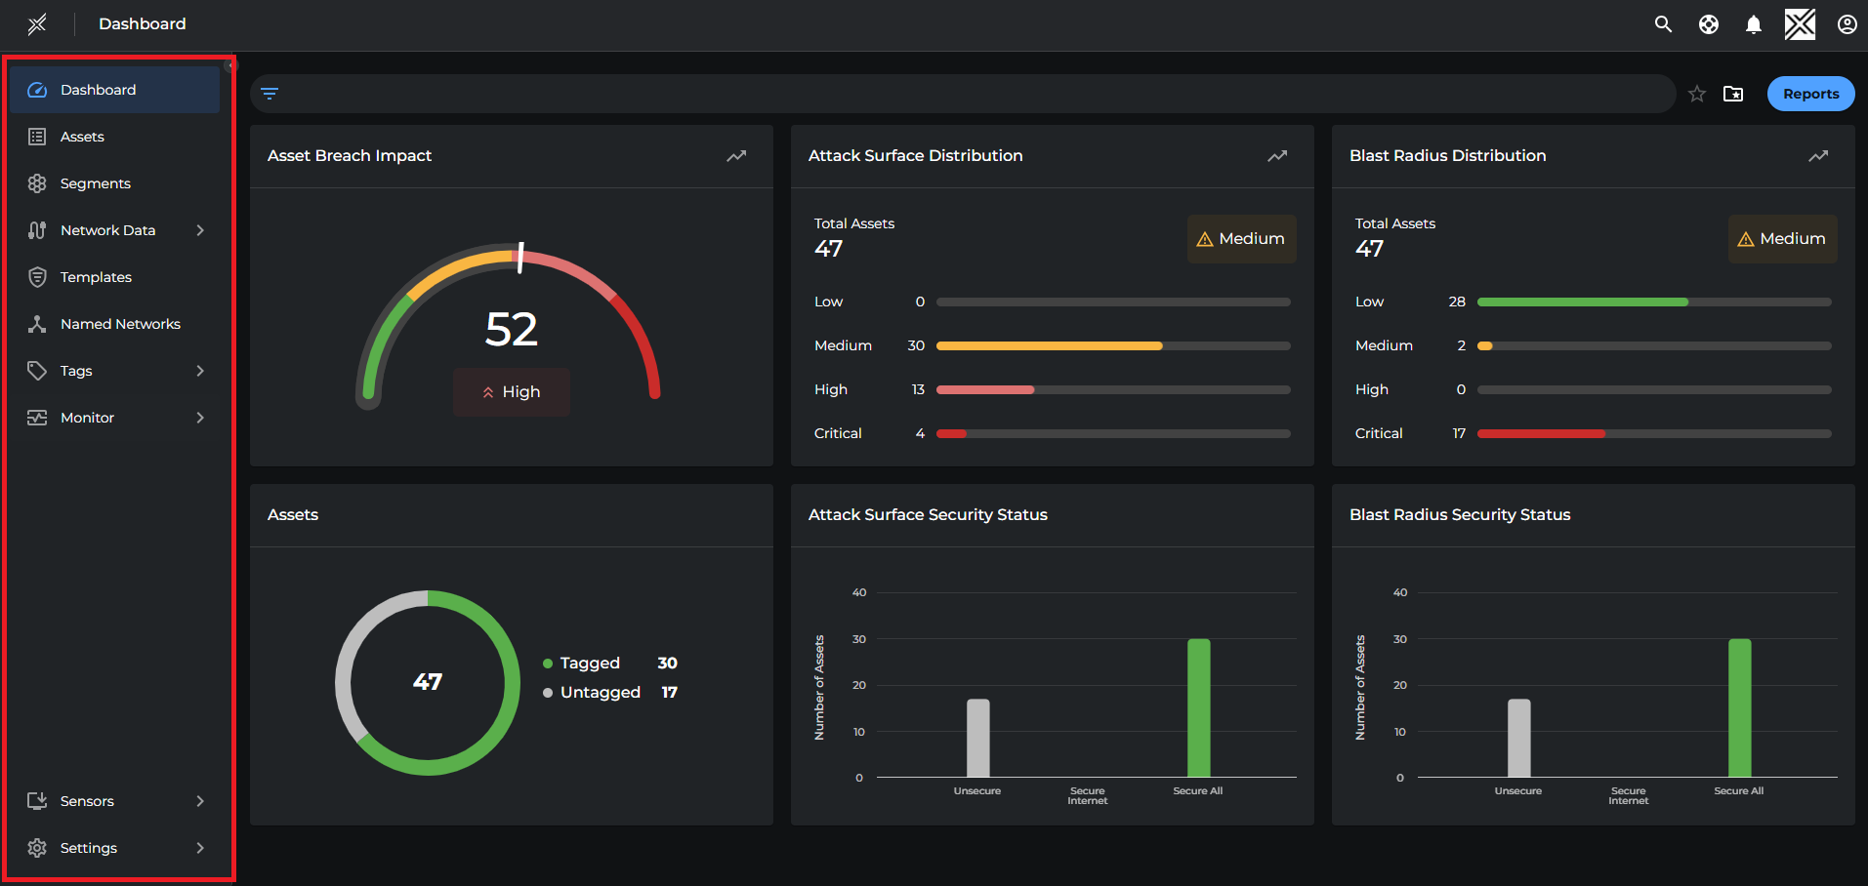Show trend for Attack Surface Distribution
Screen dimensions: 1868x886
point(1277,156)
